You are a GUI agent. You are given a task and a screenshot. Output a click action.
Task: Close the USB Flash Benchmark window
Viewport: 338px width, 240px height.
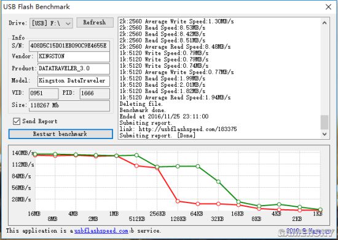point(328,7)
